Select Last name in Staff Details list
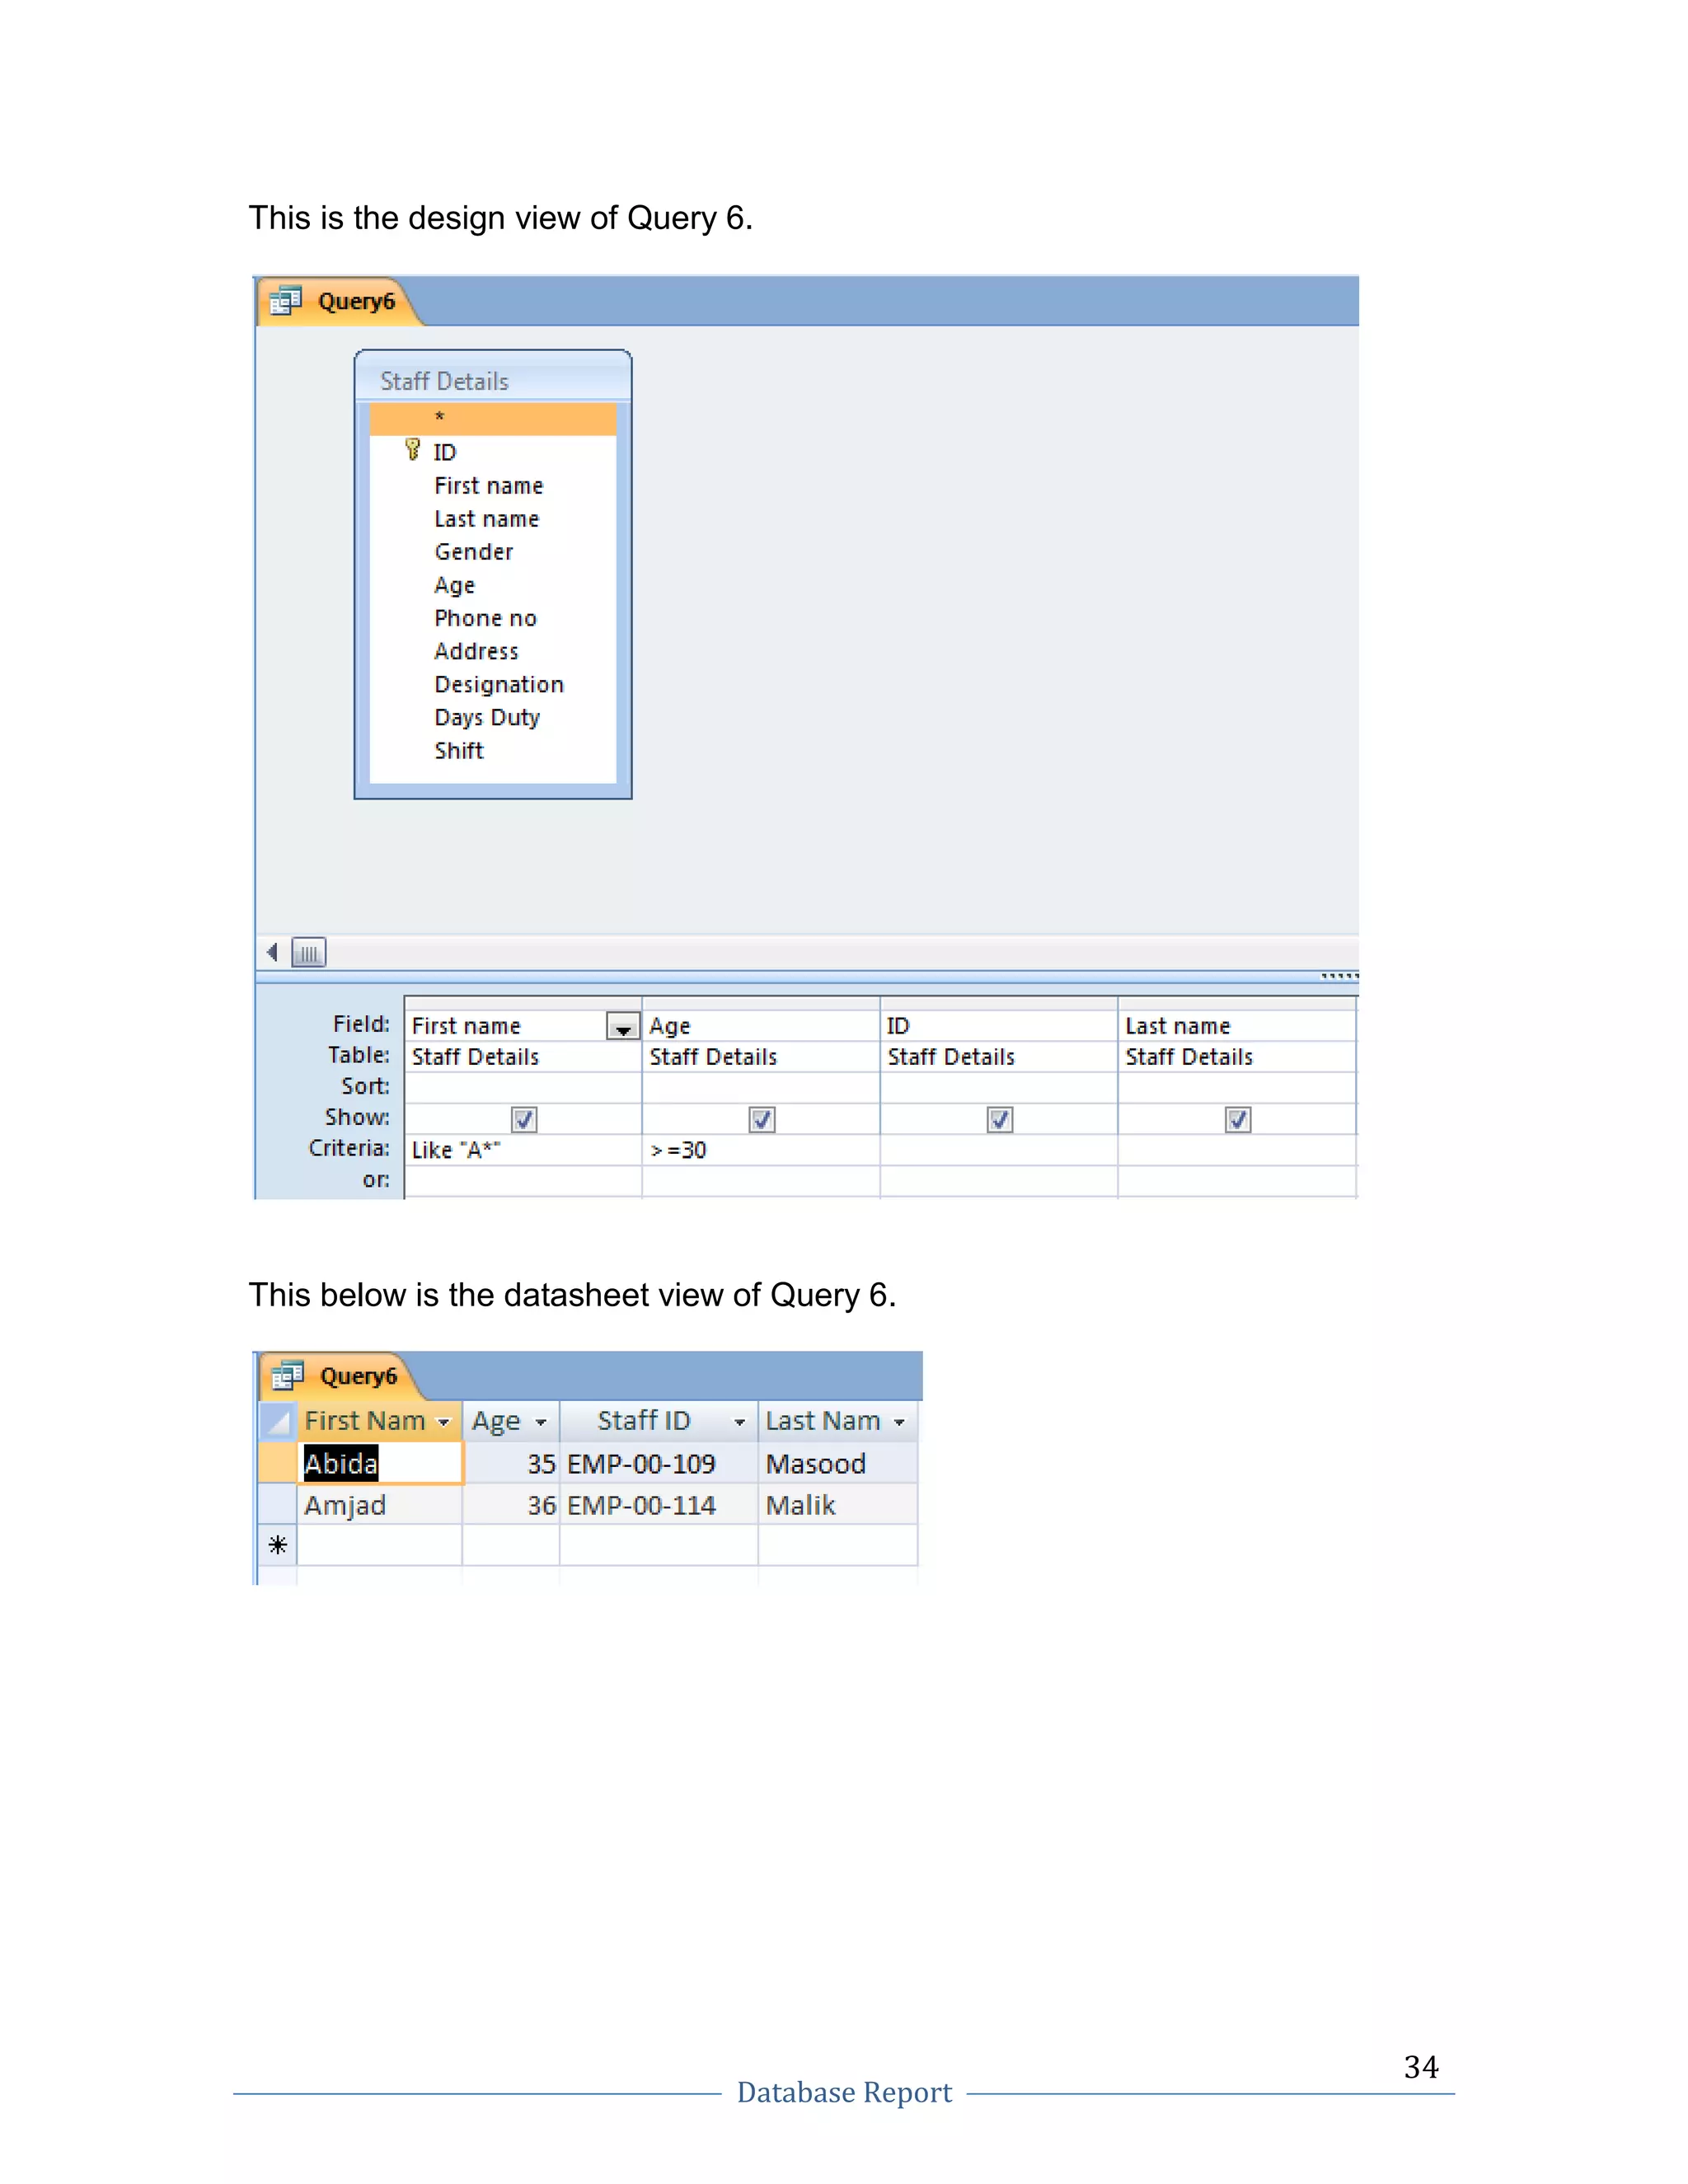Image resolution: width=1688 pixels, height=2184 pixels. [x=487, y=519]
